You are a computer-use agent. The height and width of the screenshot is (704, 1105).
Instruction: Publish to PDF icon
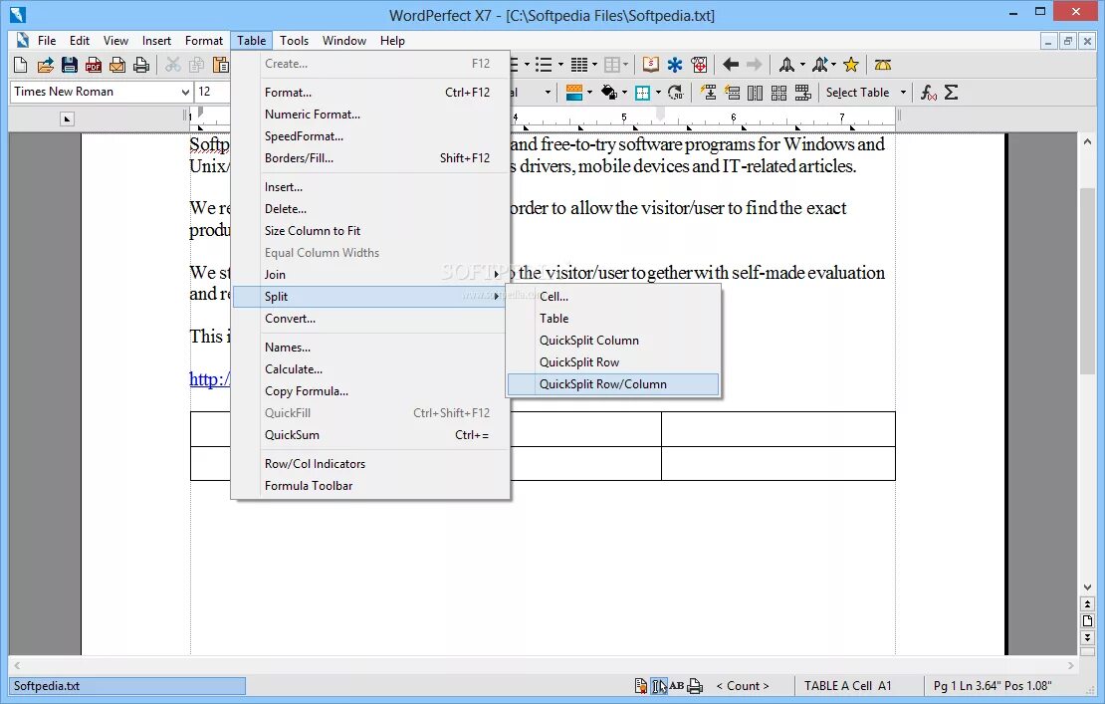point(93,65)
